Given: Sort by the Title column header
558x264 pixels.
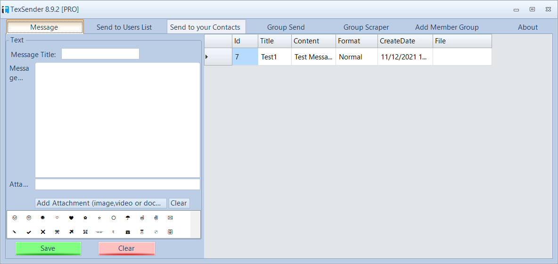Looking at the screenshot, I should click(x=275, y=41).
